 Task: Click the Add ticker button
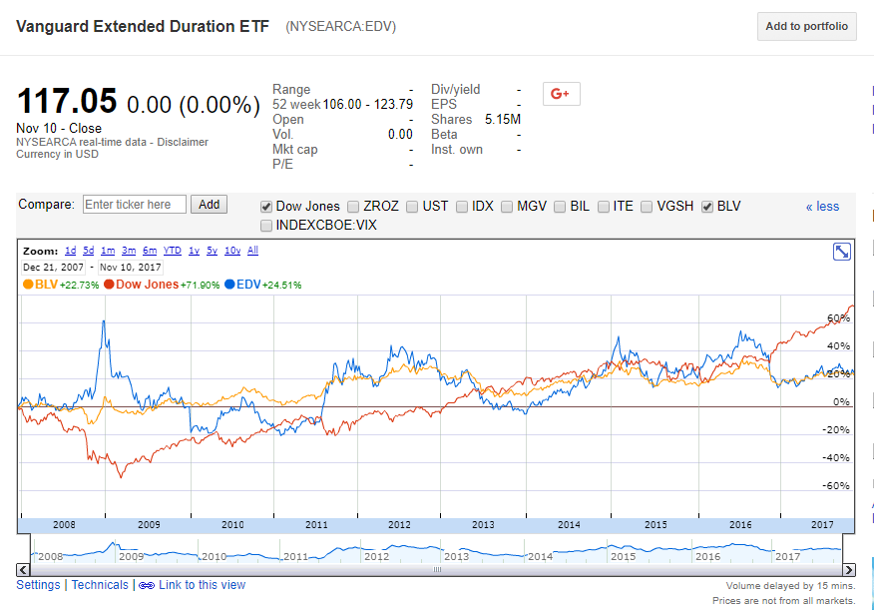tap(210, 204)
